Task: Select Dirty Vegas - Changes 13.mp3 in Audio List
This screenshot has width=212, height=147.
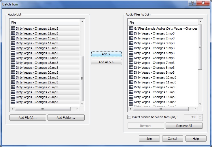Action: click(45, 38)
